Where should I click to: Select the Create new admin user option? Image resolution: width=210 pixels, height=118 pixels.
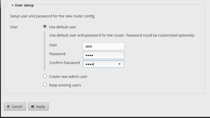click(45, 76)
